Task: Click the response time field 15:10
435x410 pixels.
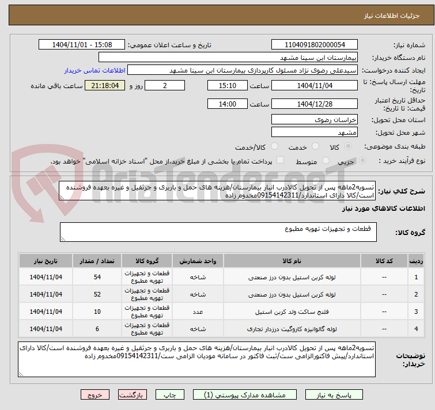Action: [228, 85]
